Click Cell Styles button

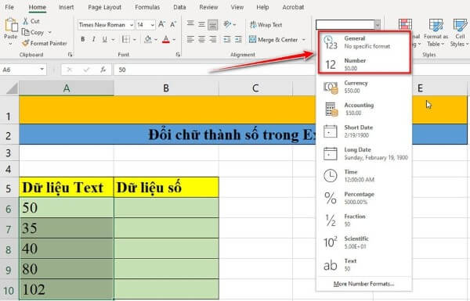[x=460, y=32]
